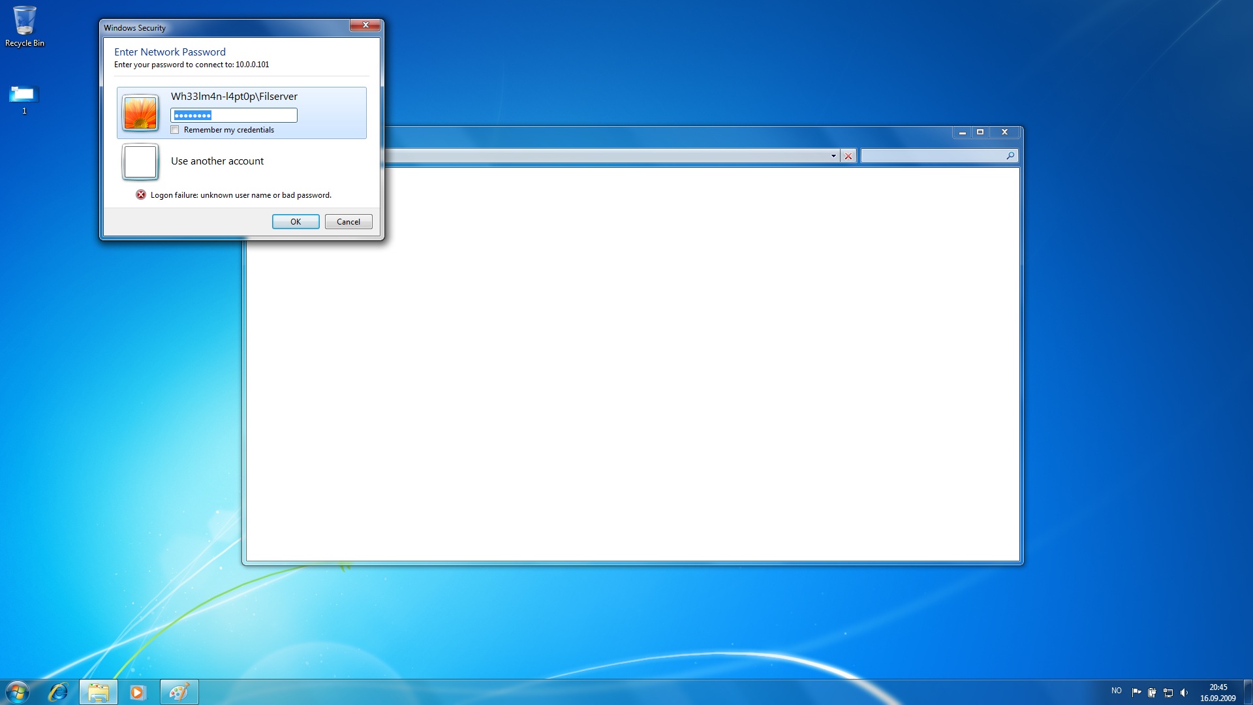Launch Windows Media Player from taskbar
This screenshot has width=1253, height=705.
[x=138, y=692]
